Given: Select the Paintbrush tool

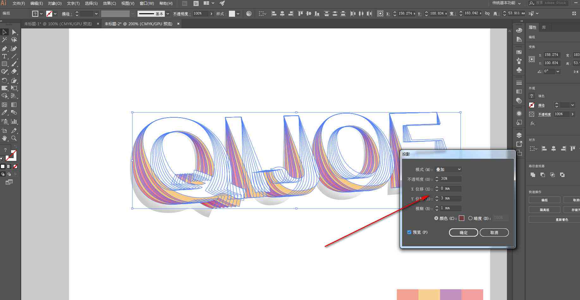Looking at the screenshot, I should coord(14,64).
